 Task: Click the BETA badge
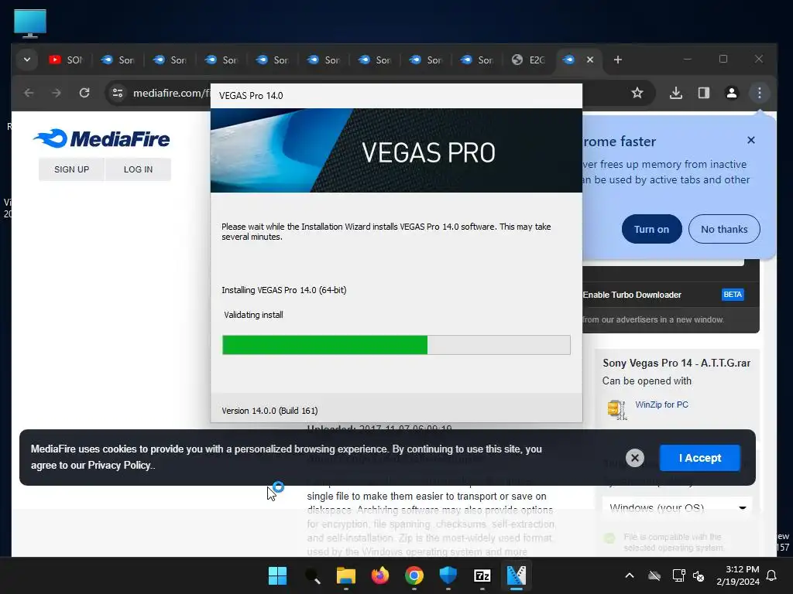[x=733, y=295]
